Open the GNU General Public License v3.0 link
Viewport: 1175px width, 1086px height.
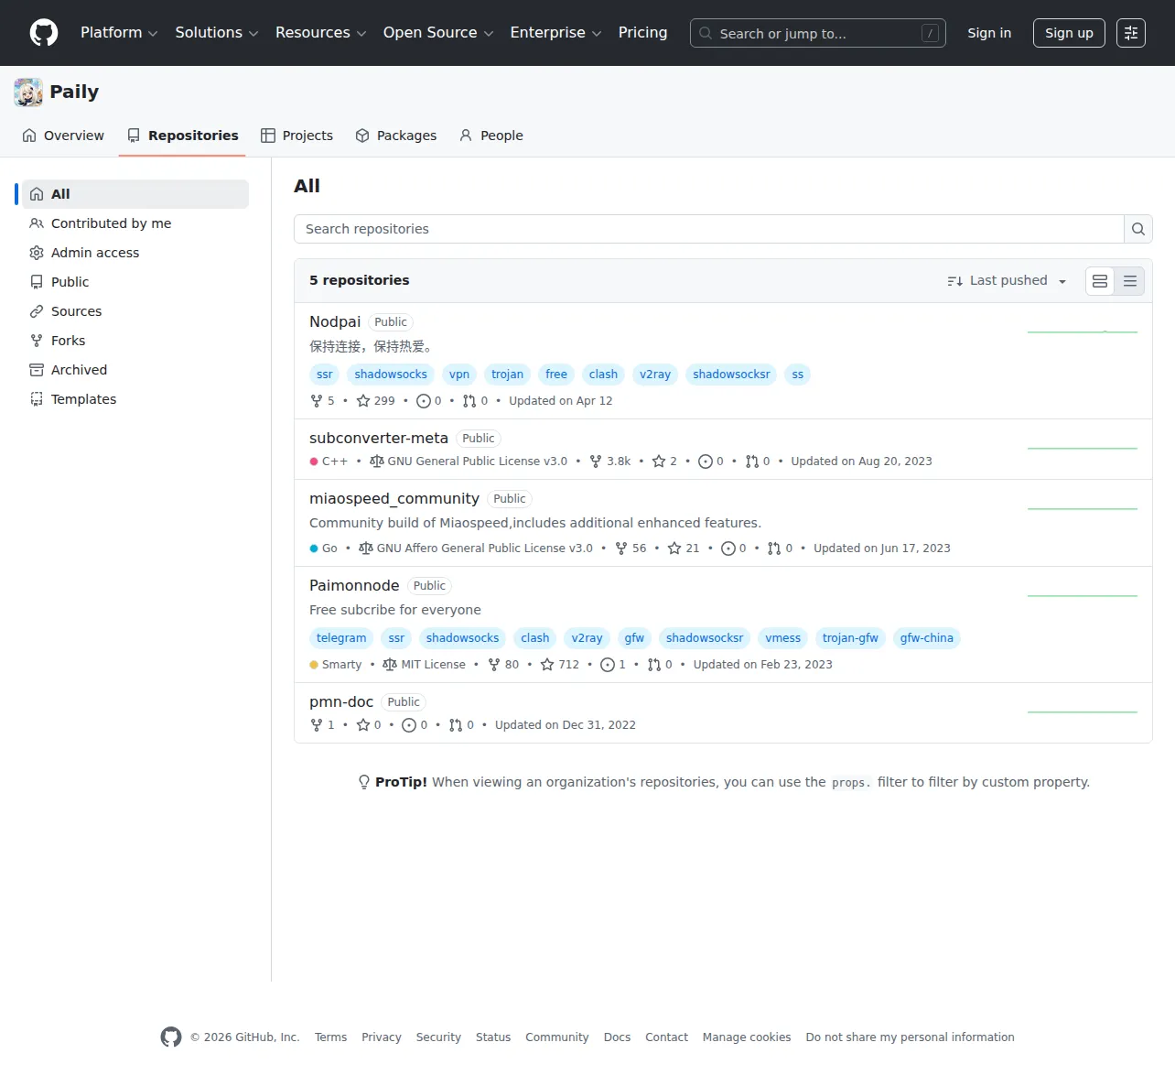[x=469, y=462]
